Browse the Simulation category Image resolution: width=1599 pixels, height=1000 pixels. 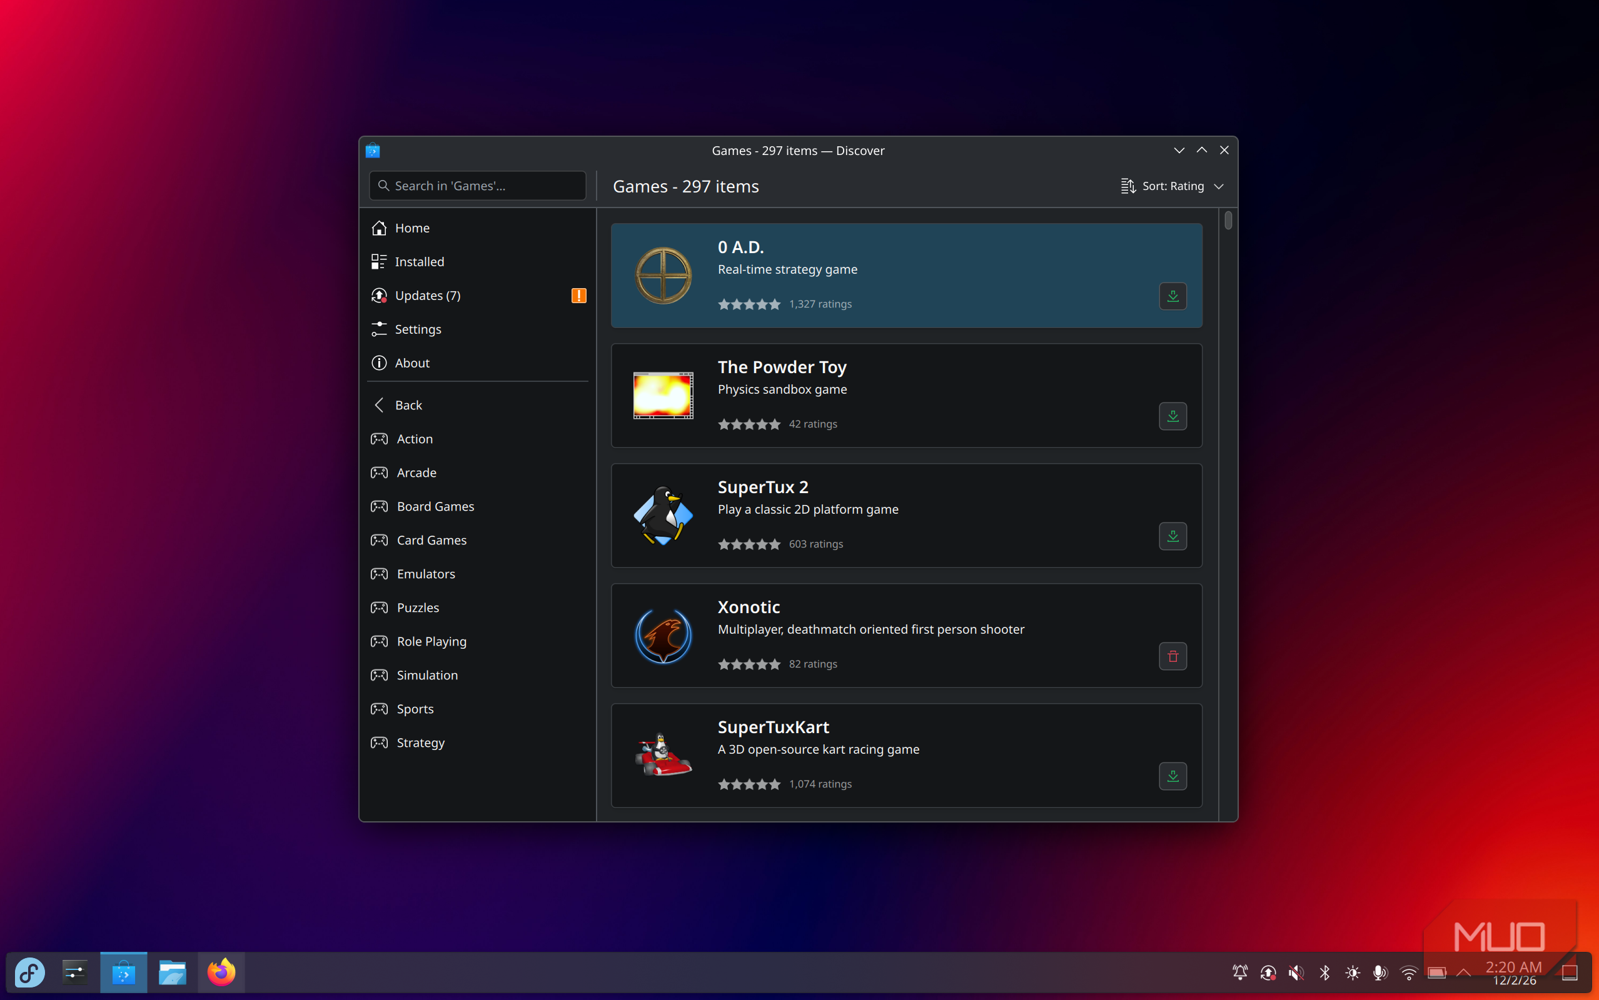pyautogui.click(x=478, y=674)
